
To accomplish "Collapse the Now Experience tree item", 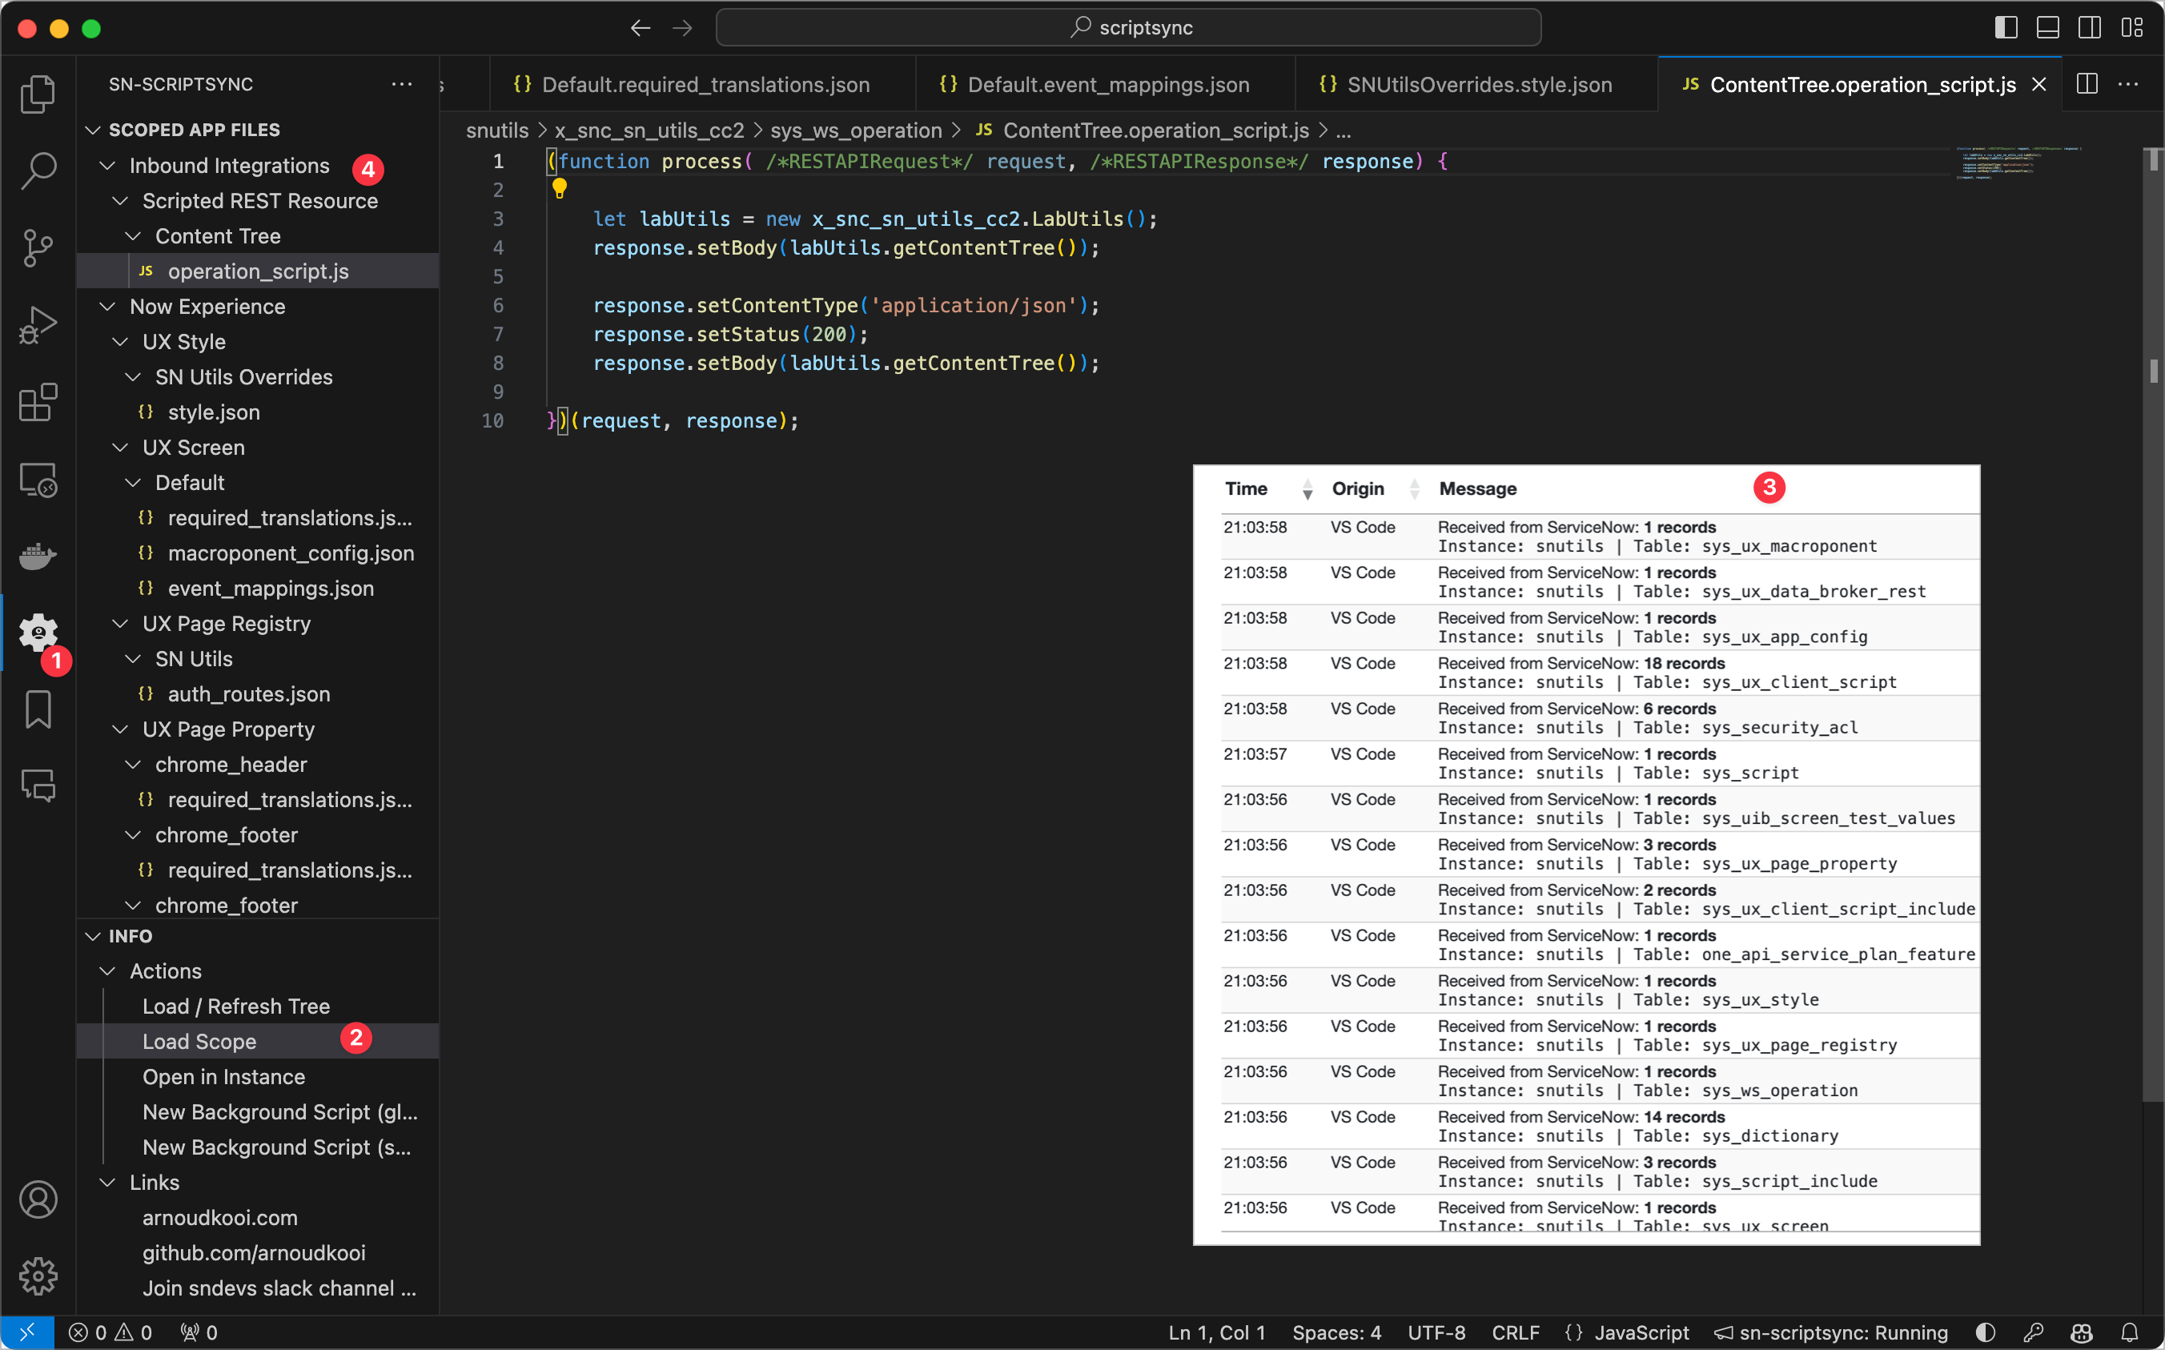I will [x=108, y=306].
